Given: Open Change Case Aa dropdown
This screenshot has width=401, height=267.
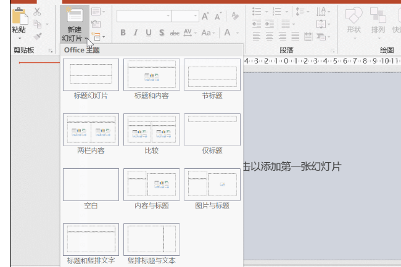Looking at the screenshot, I should tap(208, 33).
